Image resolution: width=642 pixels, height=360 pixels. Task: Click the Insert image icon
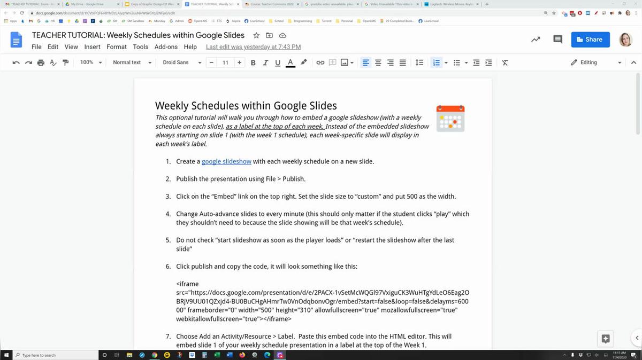tap(344, 62)
